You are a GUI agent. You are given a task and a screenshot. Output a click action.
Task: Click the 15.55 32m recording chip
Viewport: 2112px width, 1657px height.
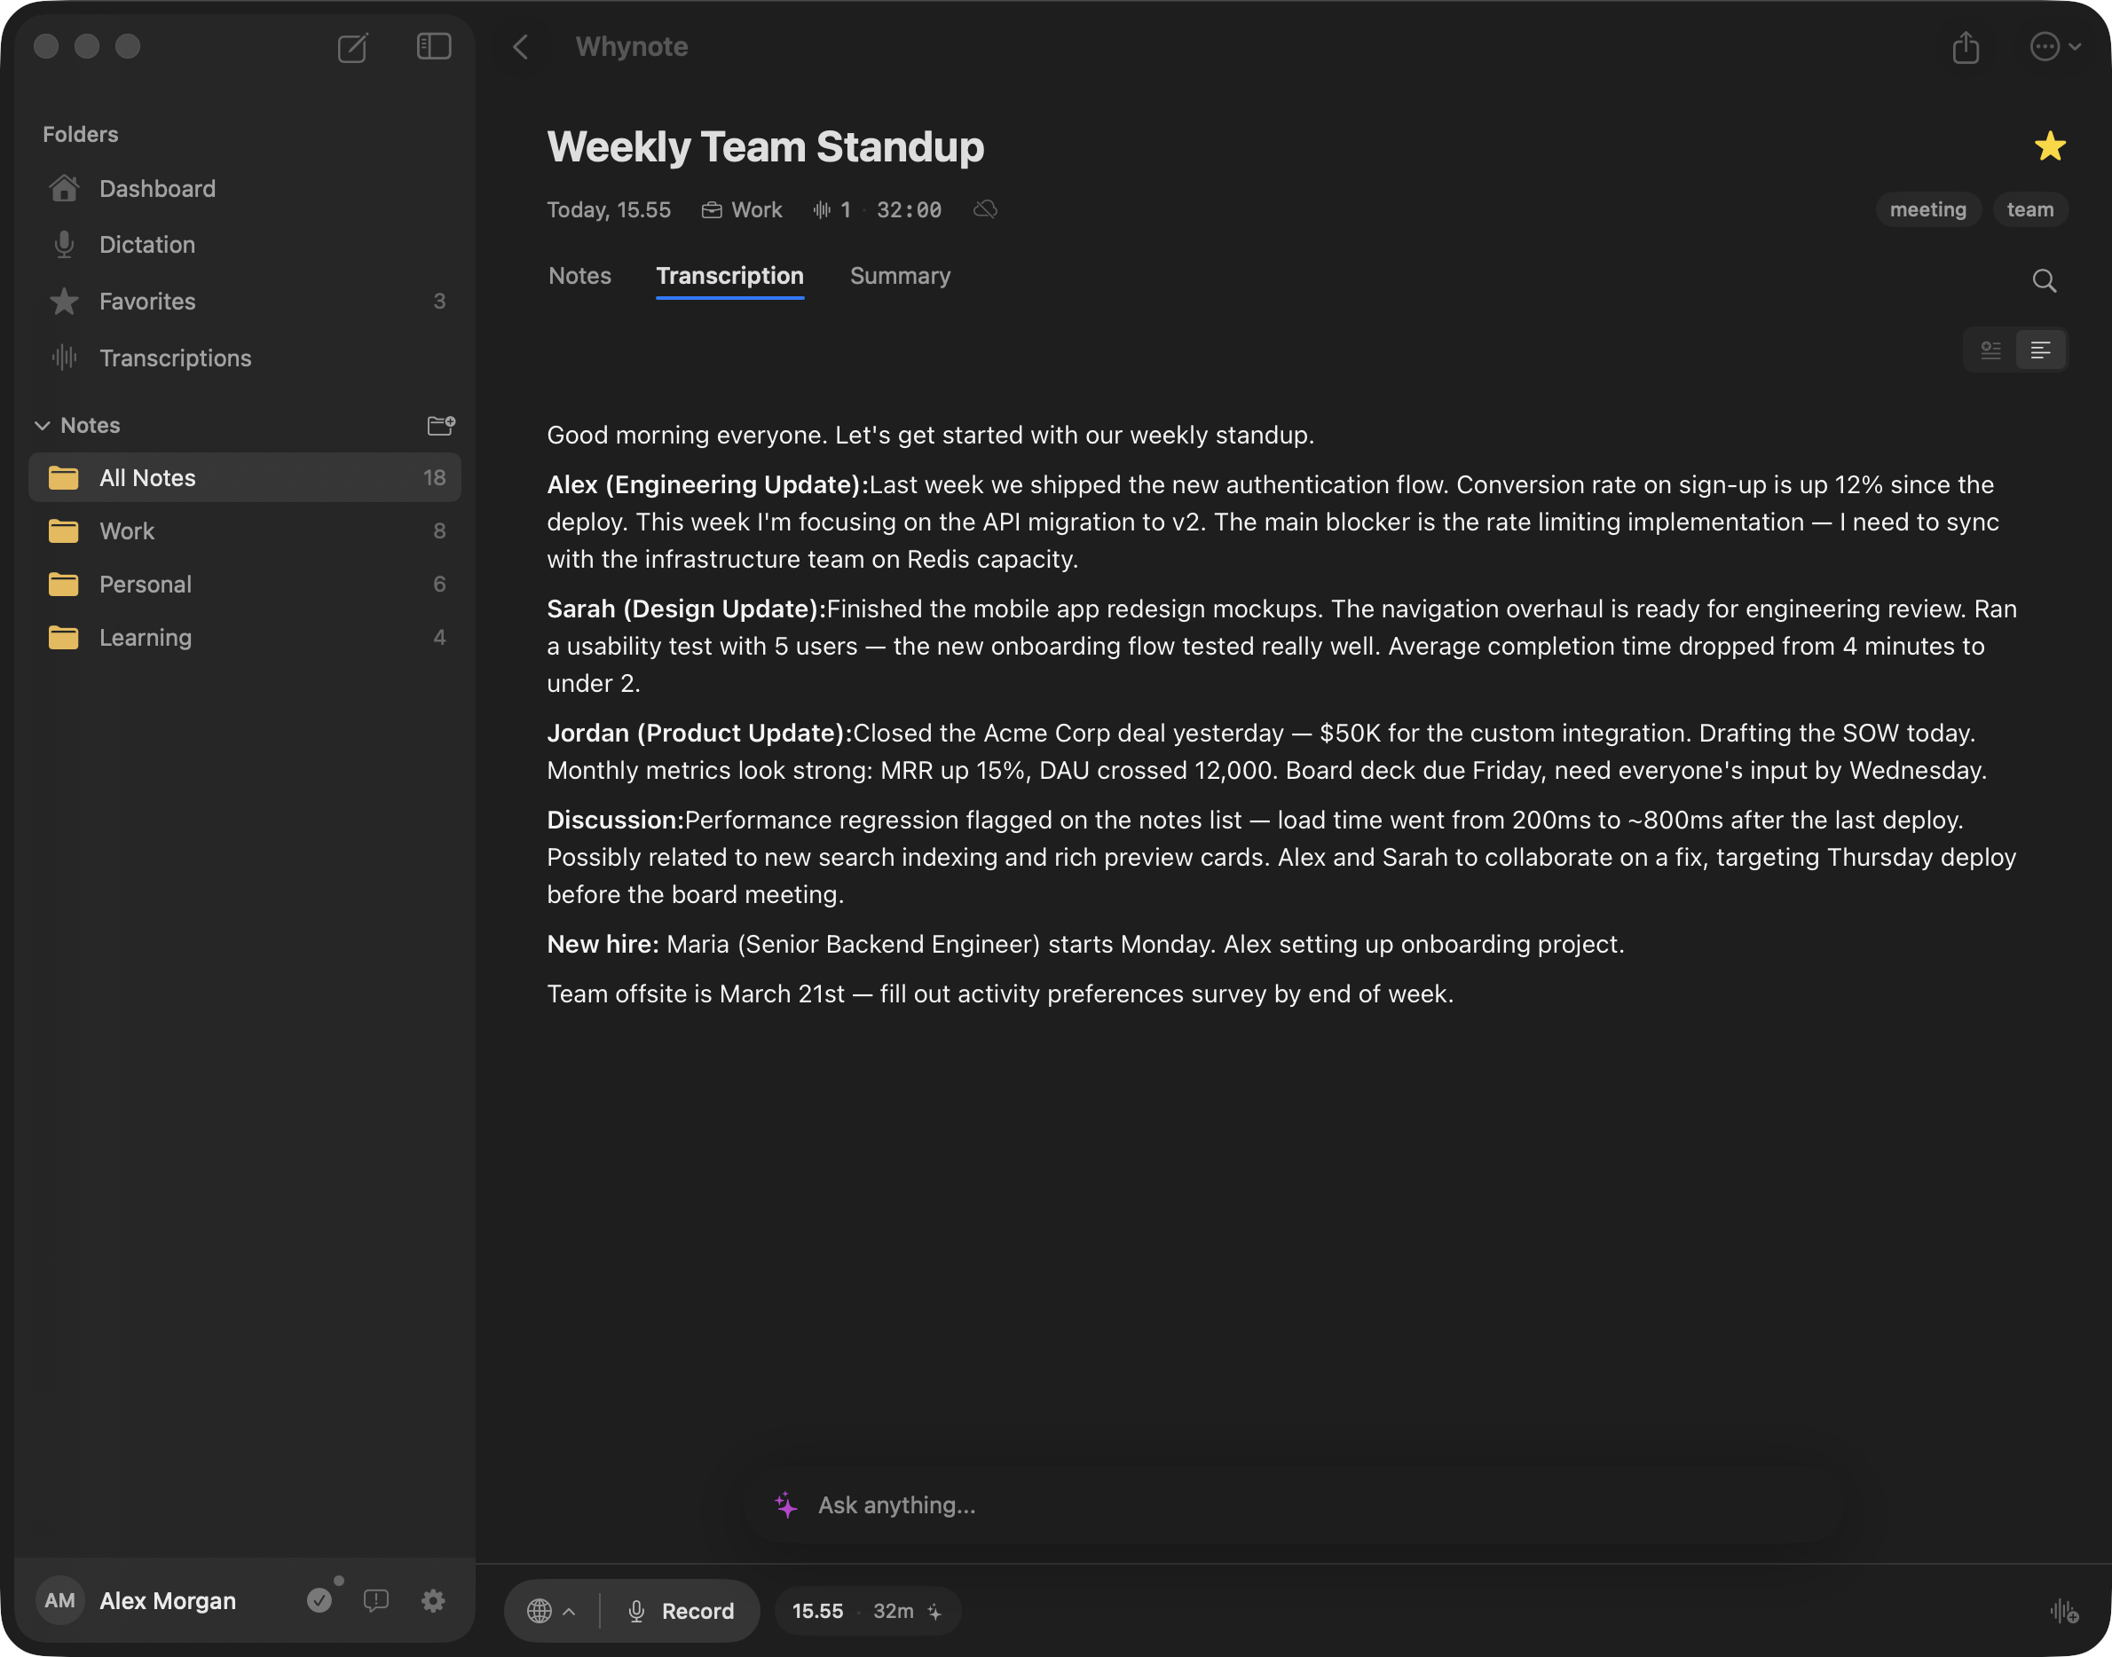pyautogui.click(x=867, y=1611)
